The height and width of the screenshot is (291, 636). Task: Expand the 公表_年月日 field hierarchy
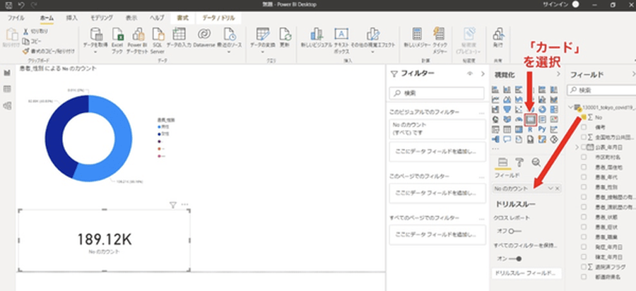click(x=577, y=147)
